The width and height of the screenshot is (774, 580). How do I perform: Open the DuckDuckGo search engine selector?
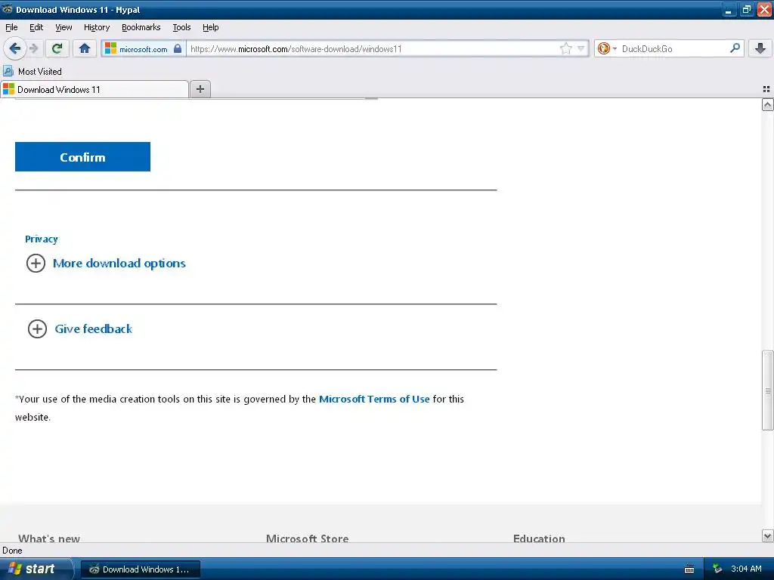[607, 48]
